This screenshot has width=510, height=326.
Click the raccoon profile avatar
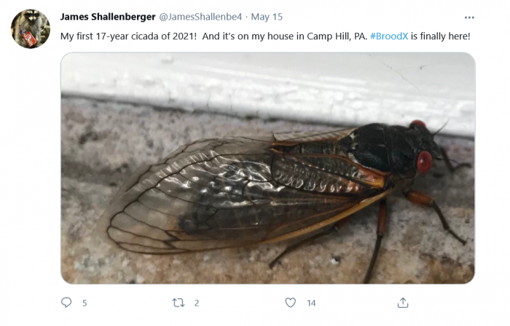pos(31,29)
